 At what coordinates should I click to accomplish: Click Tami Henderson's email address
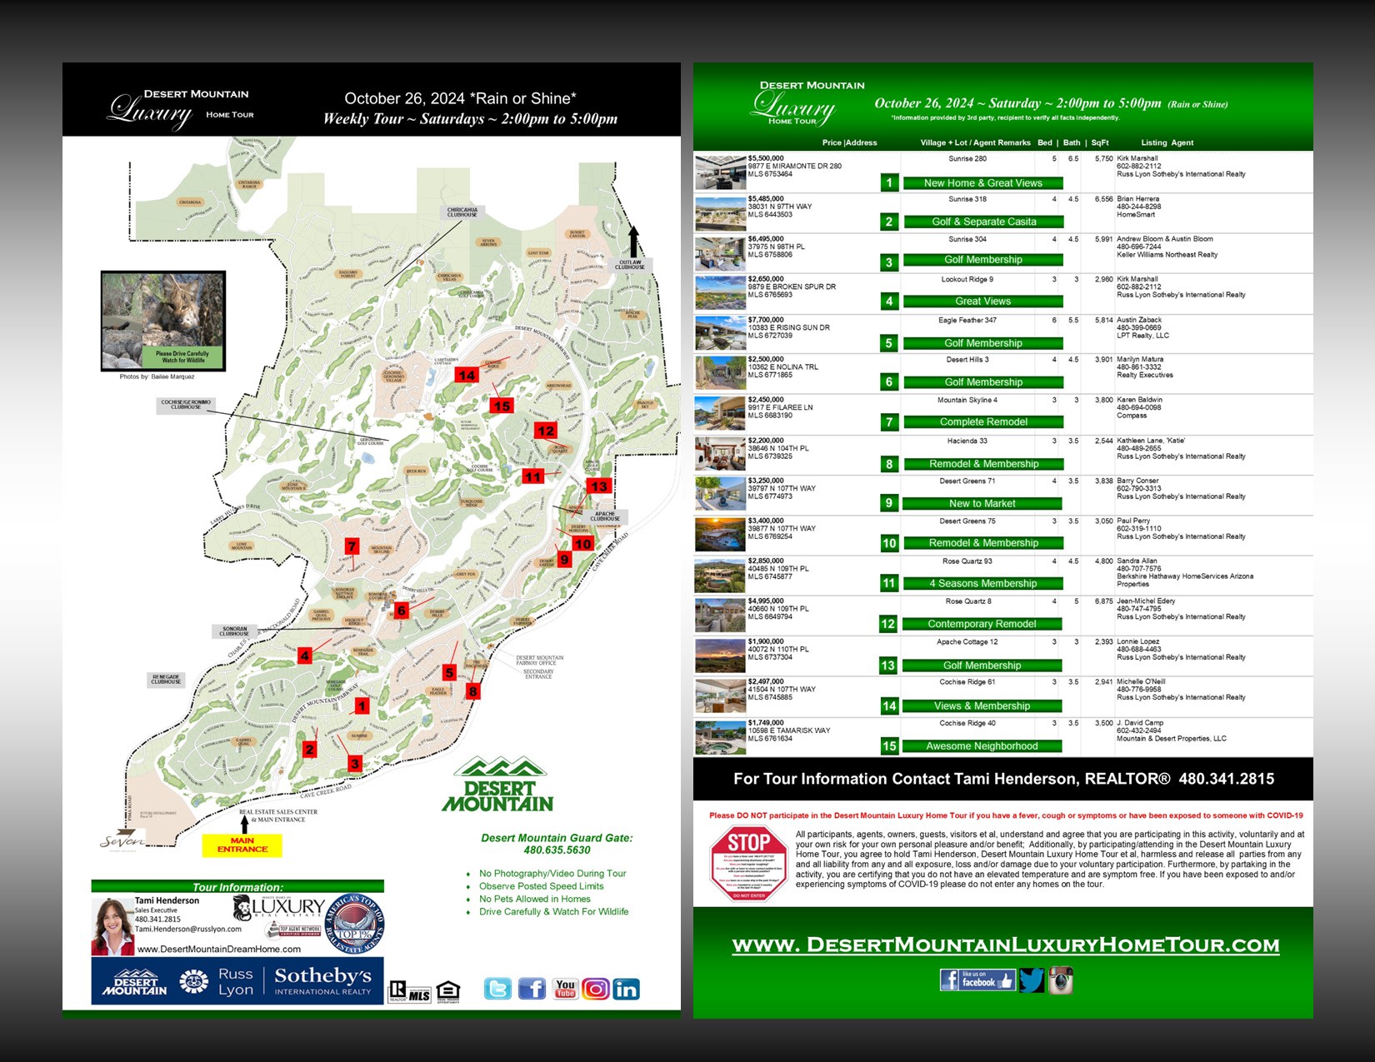point(188,929)
